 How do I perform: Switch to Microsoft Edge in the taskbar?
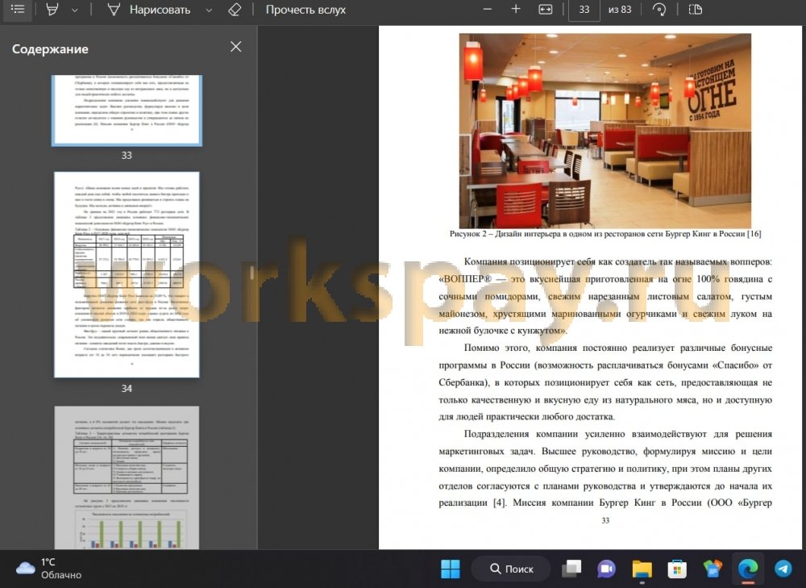[x=748, y=569]
